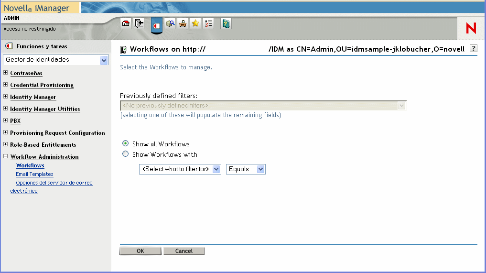486x273 pixels.
Task: Expand the Identity Manager node
Action: pos(6,97)
